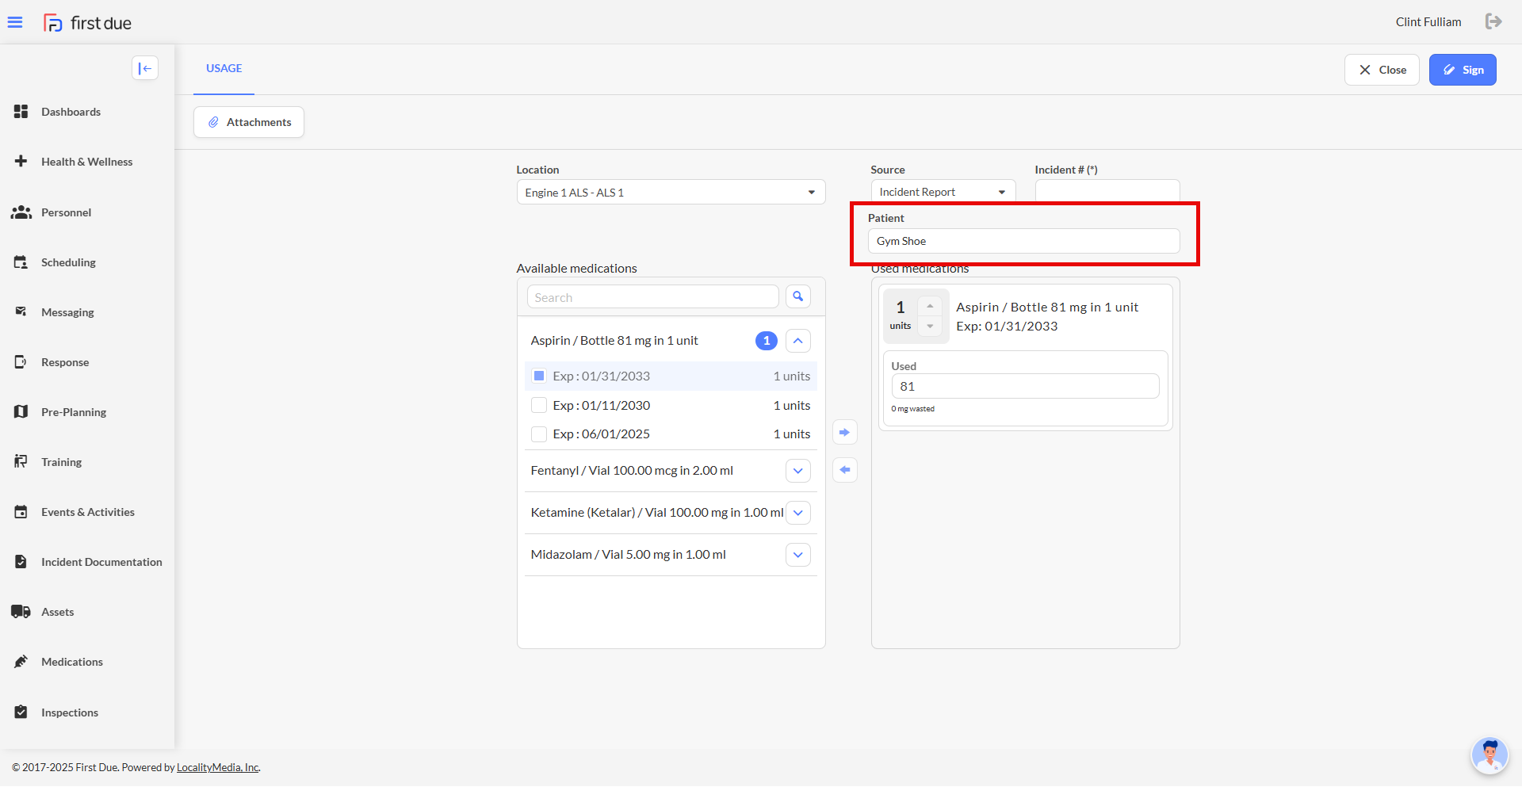Image resolution: width=1522 pixels, height=787 pixels.
Task: Go to Inspections menu item
Action: coord(70,713)
